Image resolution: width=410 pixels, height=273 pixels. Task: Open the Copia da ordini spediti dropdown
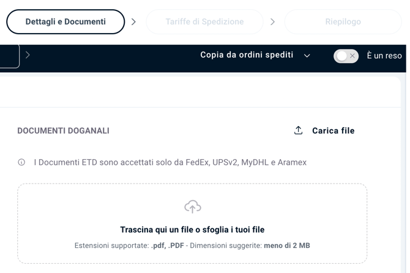[x=255, y=55]
